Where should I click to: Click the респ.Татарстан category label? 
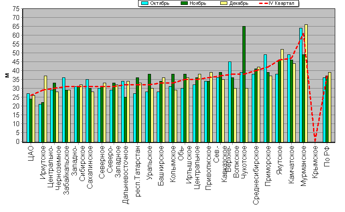point(138,171)
